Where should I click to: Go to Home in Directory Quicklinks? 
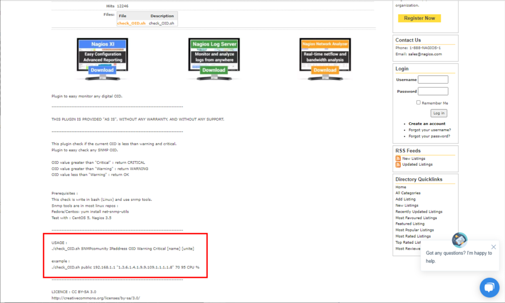click(400, 187)
